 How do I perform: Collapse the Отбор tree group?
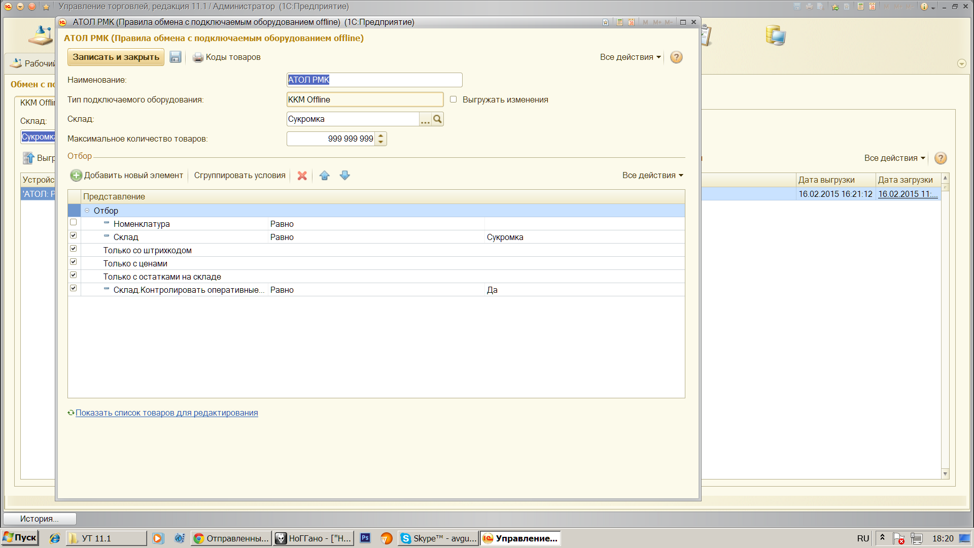point(87,211)
